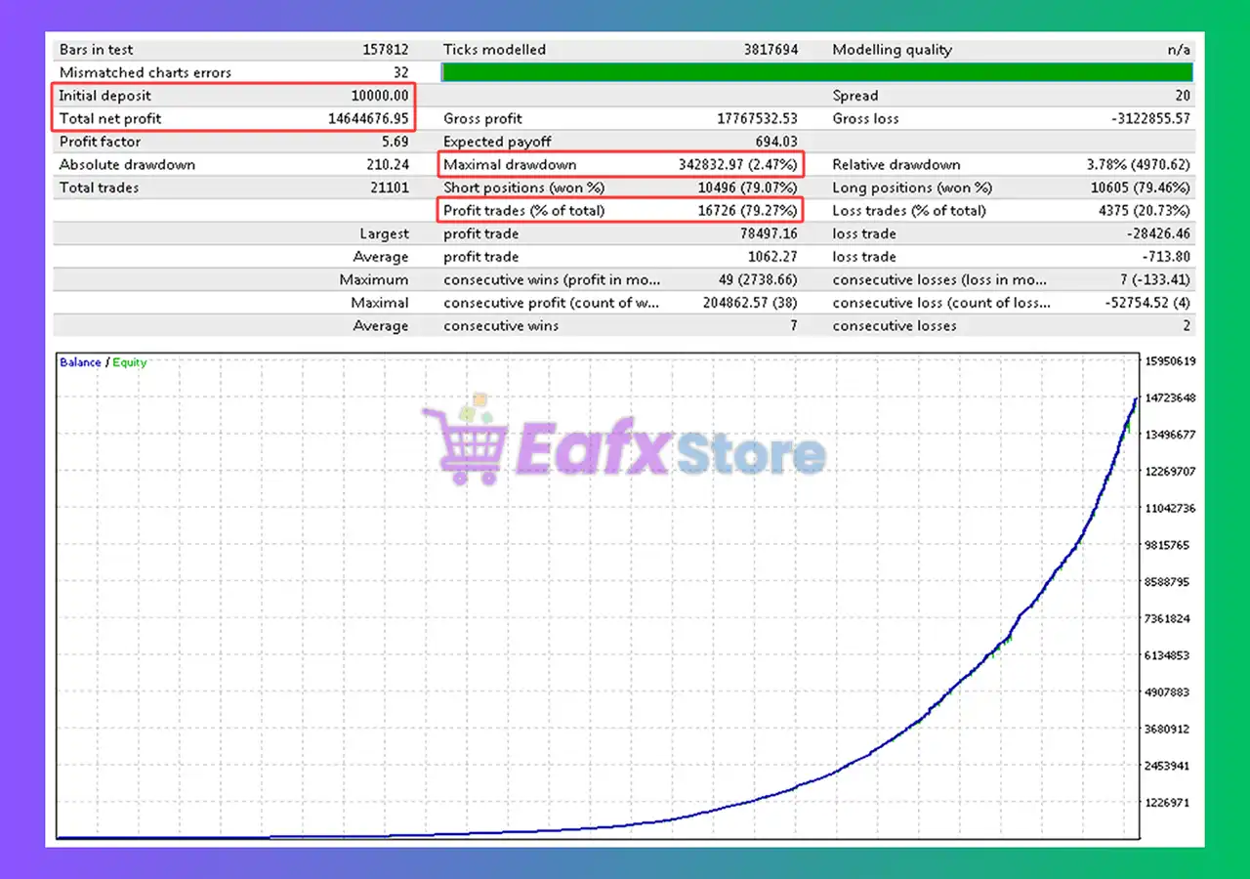Click the Mismatched charts errors value 32
Viewport: 1250px width, 879px height.
tap(399, 72)
